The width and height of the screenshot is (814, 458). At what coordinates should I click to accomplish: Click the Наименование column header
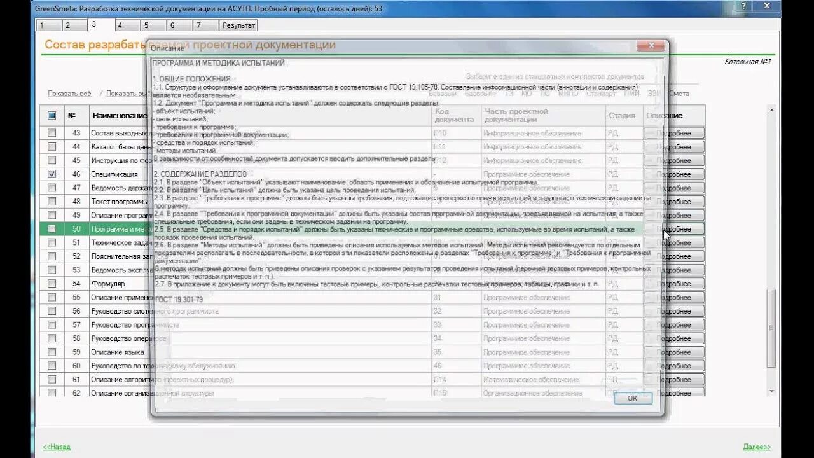(120, 116)
